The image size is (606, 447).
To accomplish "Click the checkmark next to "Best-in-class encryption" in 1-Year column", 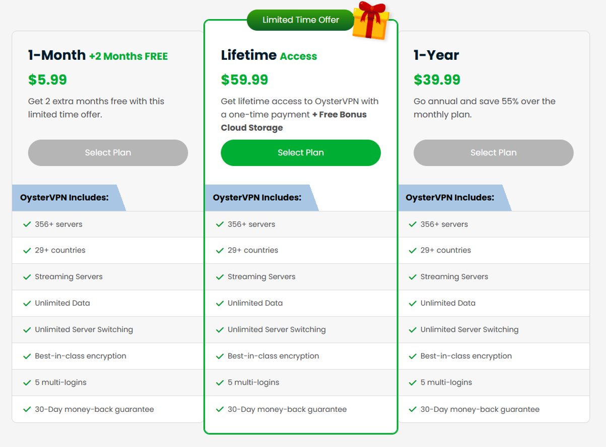I will click(413, 355).
